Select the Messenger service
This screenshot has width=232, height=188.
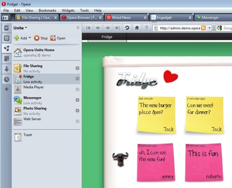46,100
